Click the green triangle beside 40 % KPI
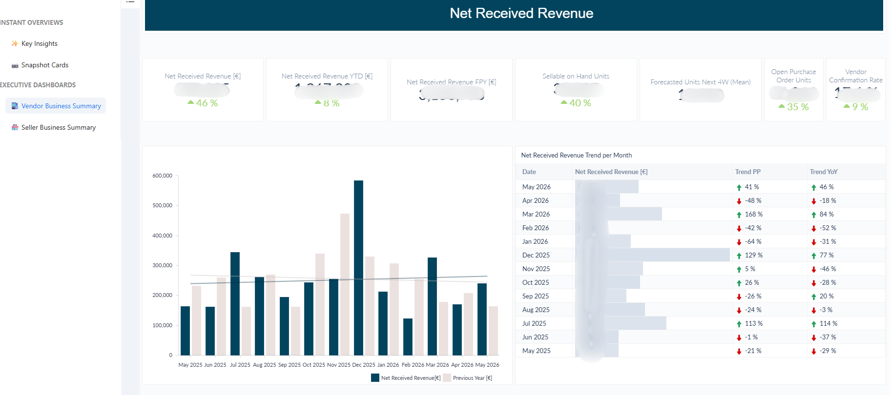 (564, 102)
